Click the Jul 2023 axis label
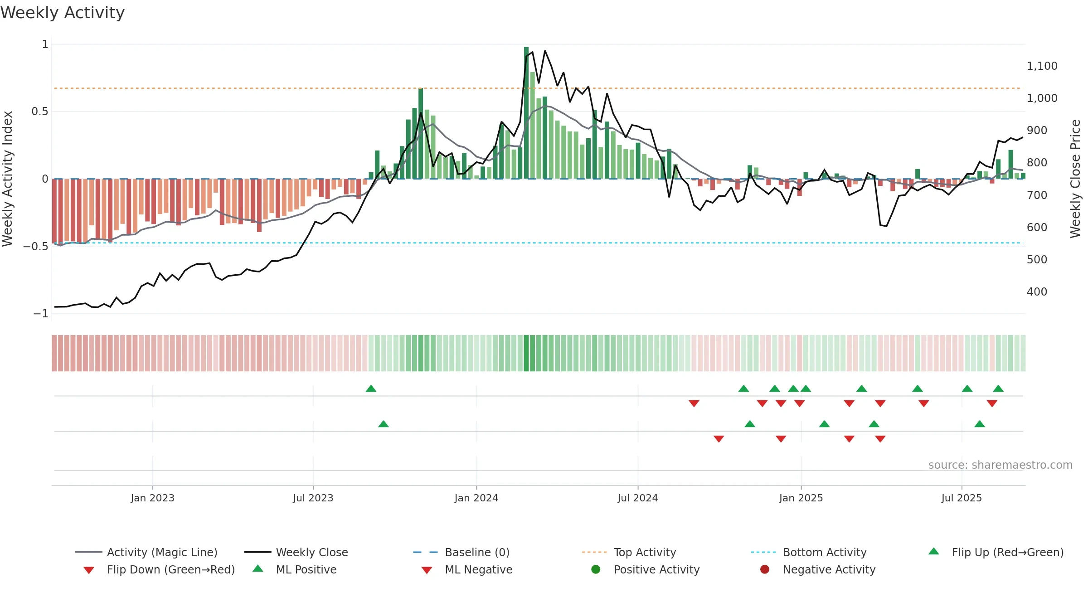Viewport: 1088px width, 612px height. [313, 498]
